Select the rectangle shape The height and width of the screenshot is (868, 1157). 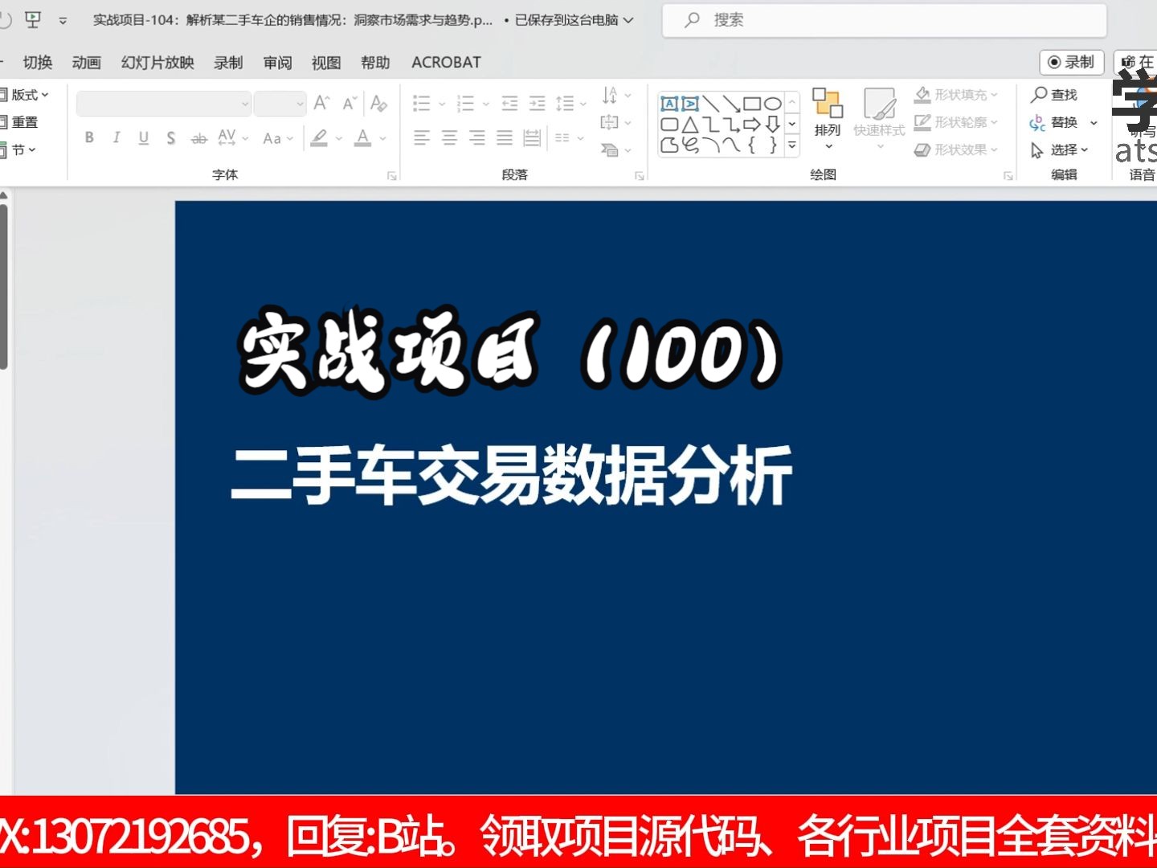(x=752, y=104)
